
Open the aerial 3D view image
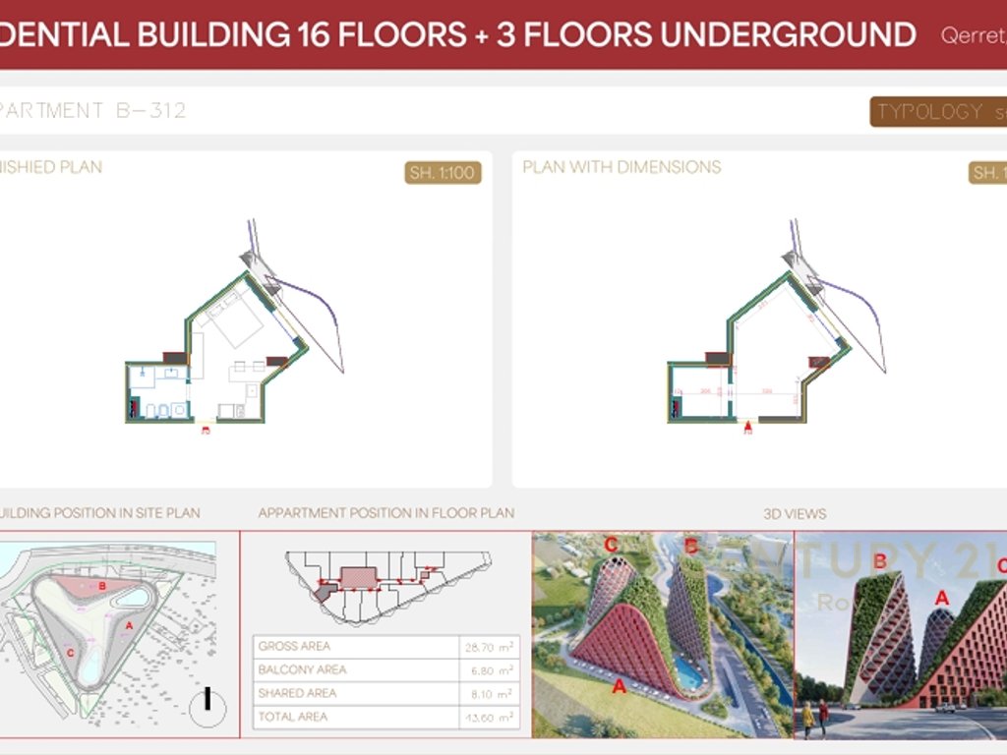[x=662, y=634]
